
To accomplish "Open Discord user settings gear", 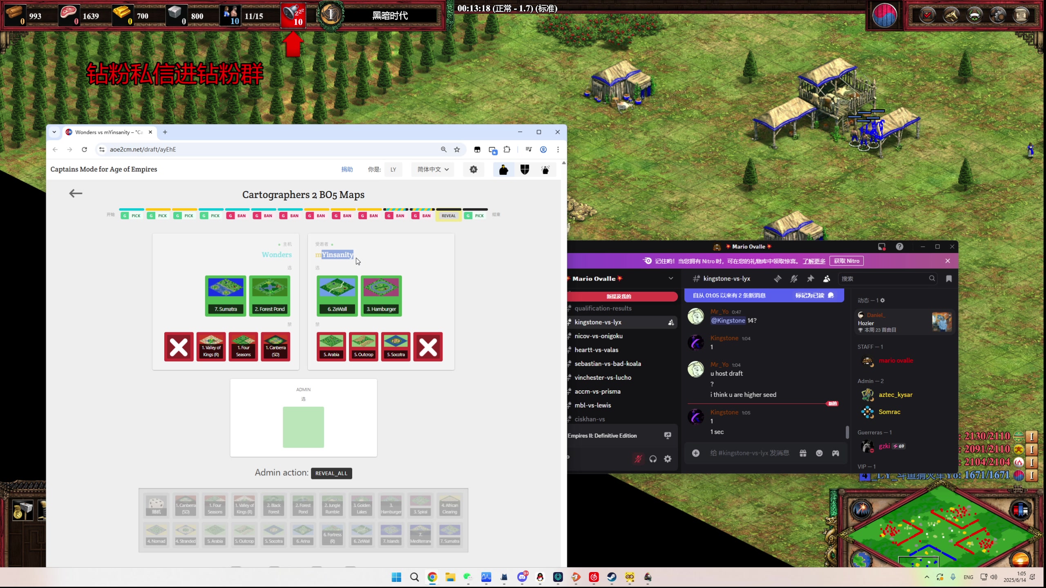I will [x=668, y=459].
